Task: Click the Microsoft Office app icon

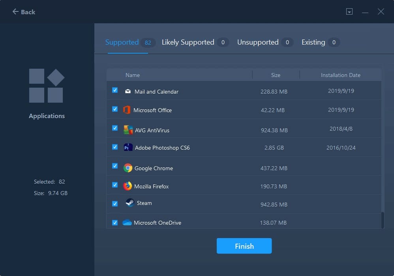Action: (127, 110)
